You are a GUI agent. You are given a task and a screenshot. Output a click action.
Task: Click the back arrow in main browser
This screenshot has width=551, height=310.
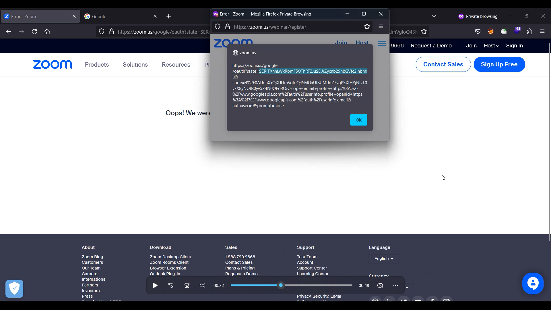tap(9, 32)
